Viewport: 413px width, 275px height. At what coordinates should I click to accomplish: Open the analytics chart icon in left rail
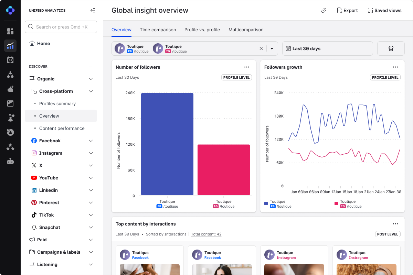[x=10, y=45]
